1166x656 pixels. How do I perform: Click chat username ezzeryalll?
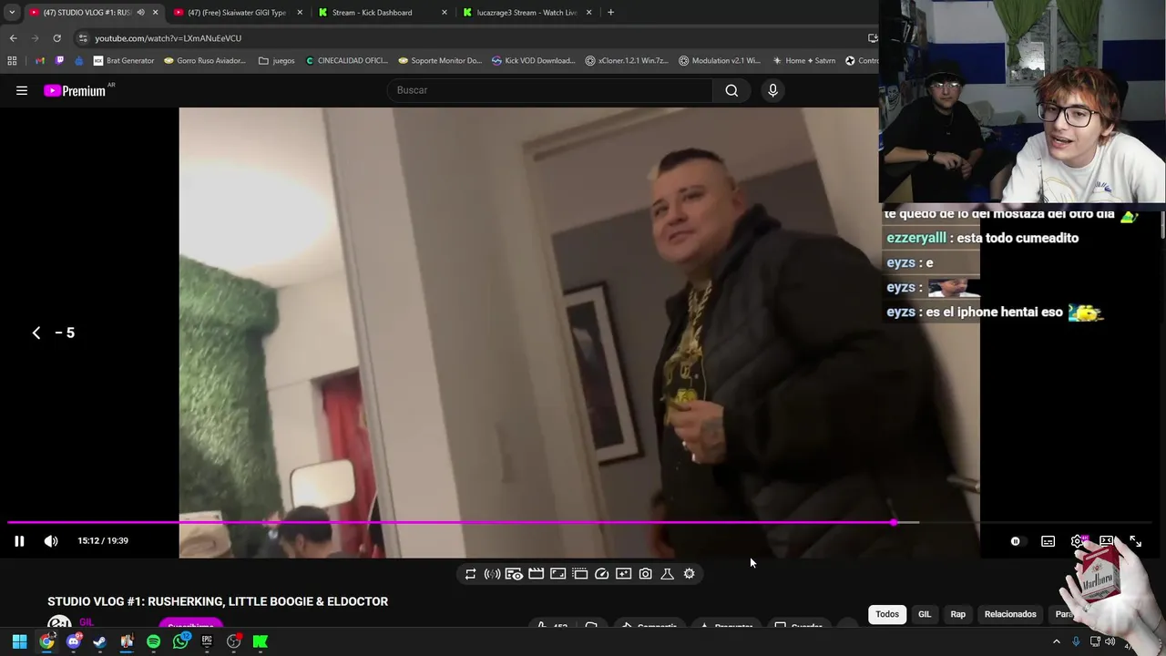[x=916, y=238]
